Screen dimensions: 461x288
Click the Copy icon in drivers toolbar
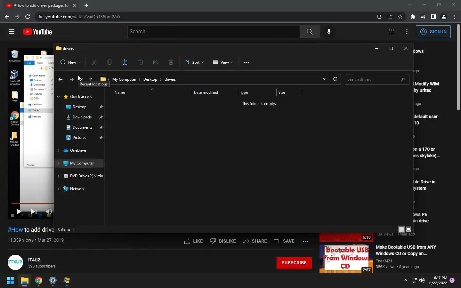click(109, 62)
